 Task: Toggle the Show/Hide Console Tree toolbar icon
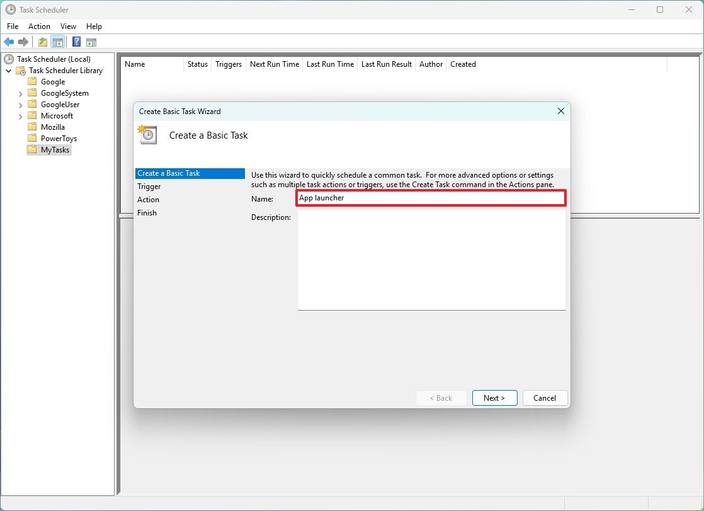pos(58,42)
